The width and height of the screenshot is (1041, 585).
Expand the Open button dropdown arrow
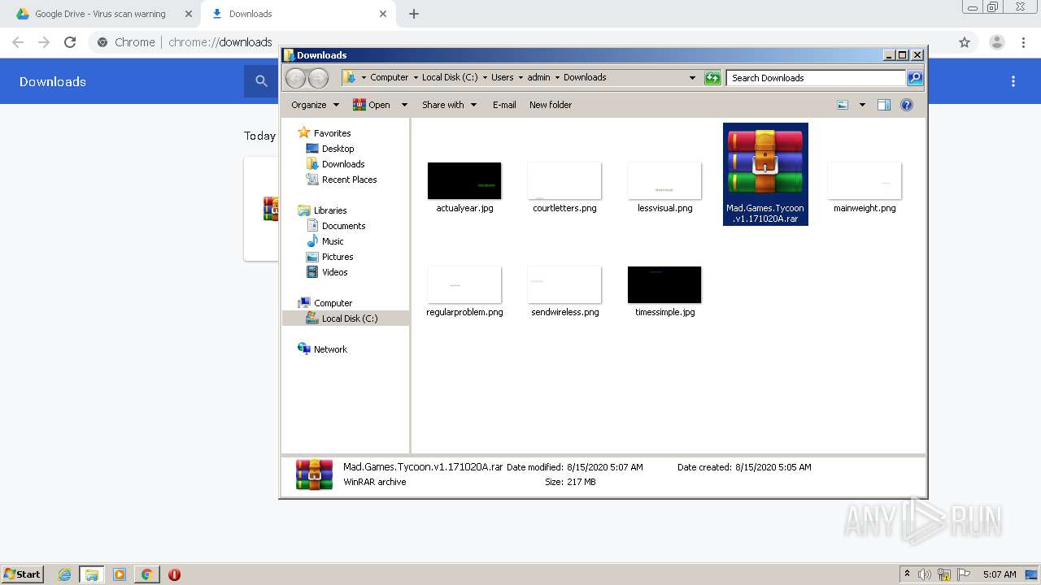click(405, 105)
